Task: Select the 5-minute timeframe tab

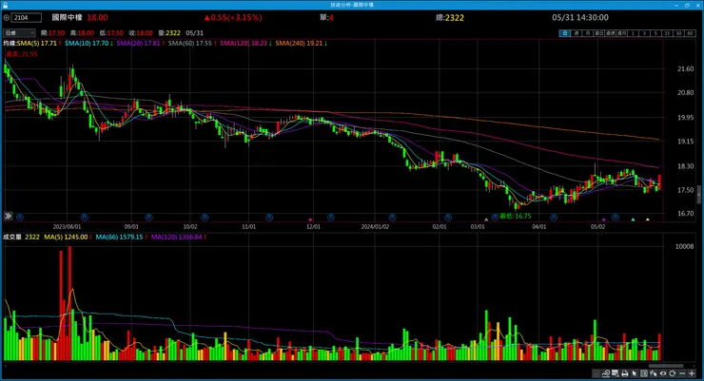Action: coord(655,33)
